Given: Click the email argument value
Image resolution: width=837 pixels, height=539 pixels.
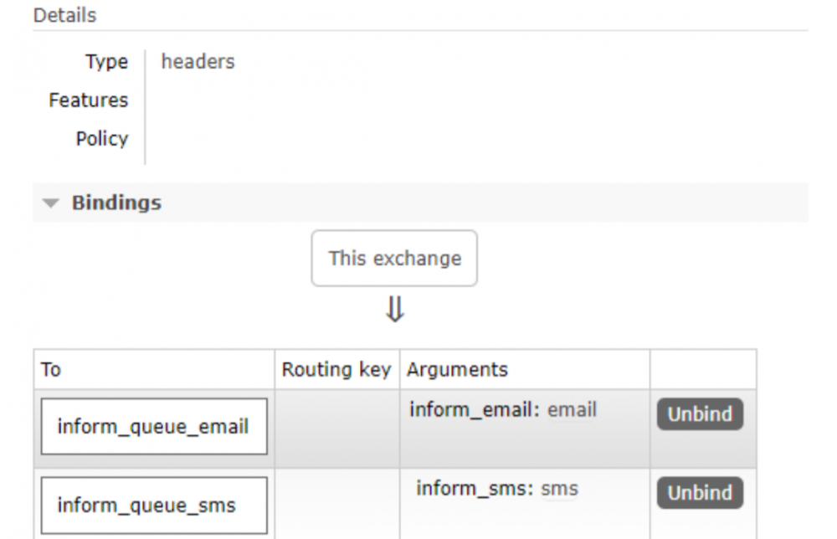Looking at the screenshot, I should pos(572,410).
